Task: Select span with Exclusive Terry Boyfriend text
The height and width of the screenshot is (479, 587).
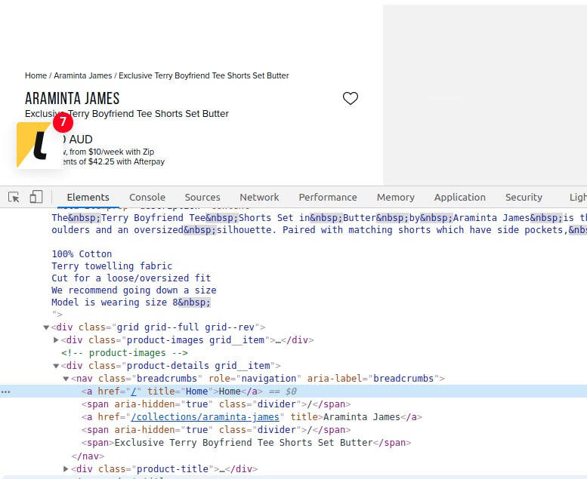Action: tap(246, 443)
